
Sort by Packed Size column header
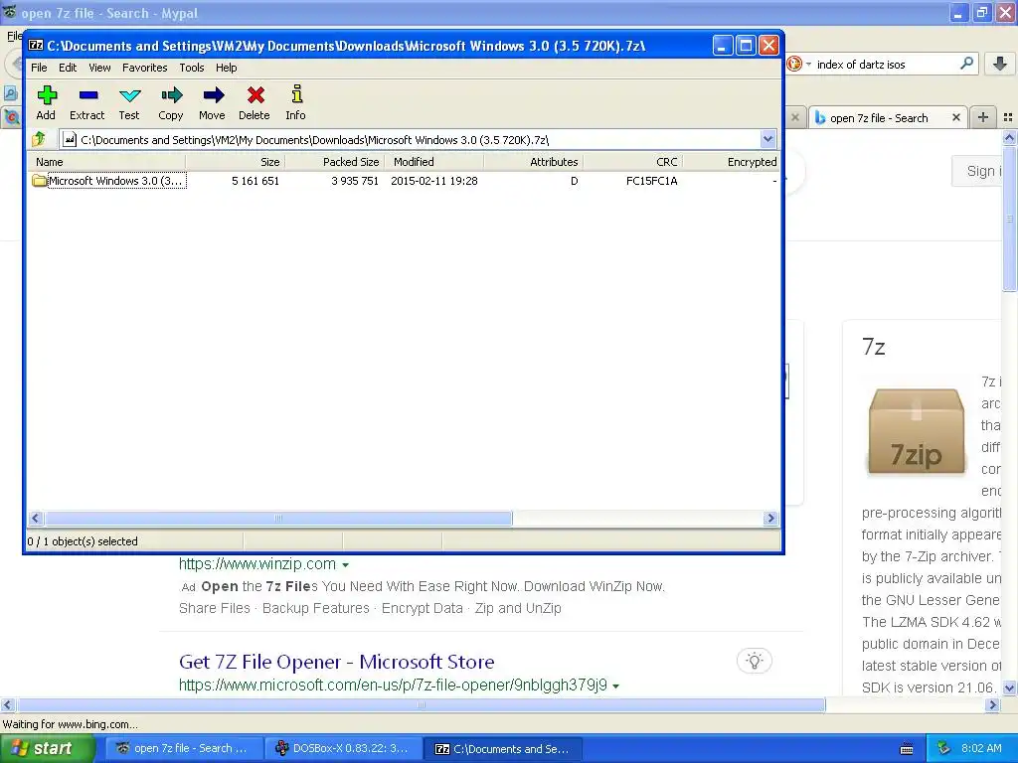coord(334,162)
